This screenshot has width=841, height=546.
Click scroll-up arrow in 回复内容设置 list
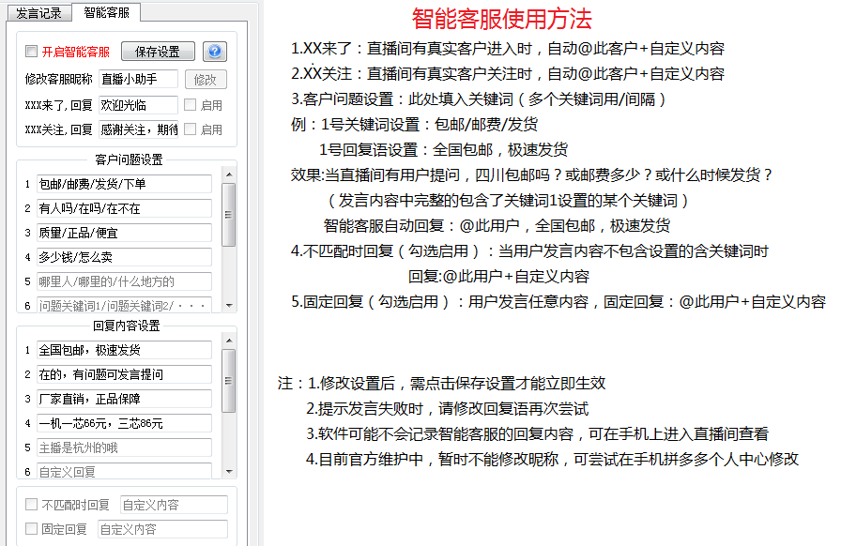tap(228, 340)
